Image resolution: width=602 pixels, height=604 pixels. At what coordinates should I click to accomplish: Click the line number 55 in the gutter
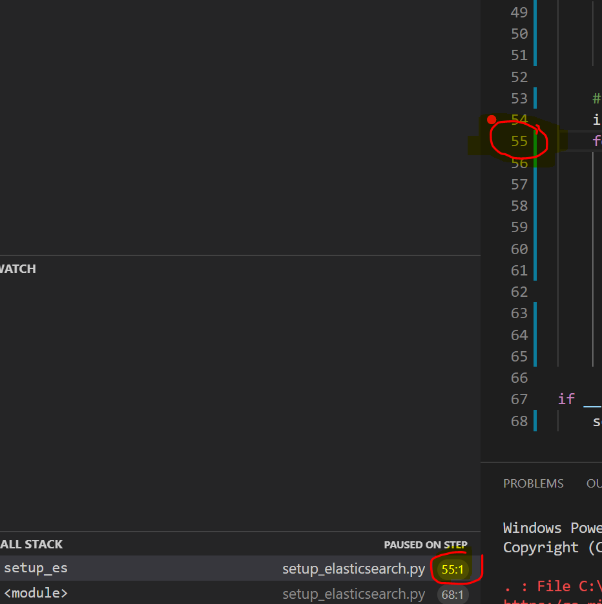(x=518, y=140)
